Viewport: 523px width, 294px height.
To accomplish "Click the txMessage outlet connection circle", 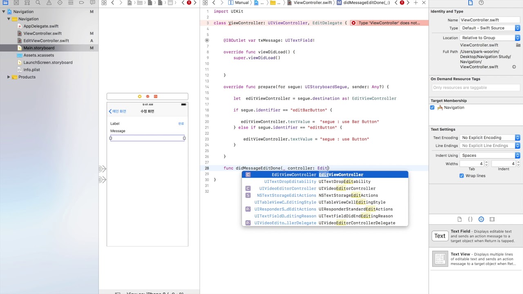I will point(207,40).
